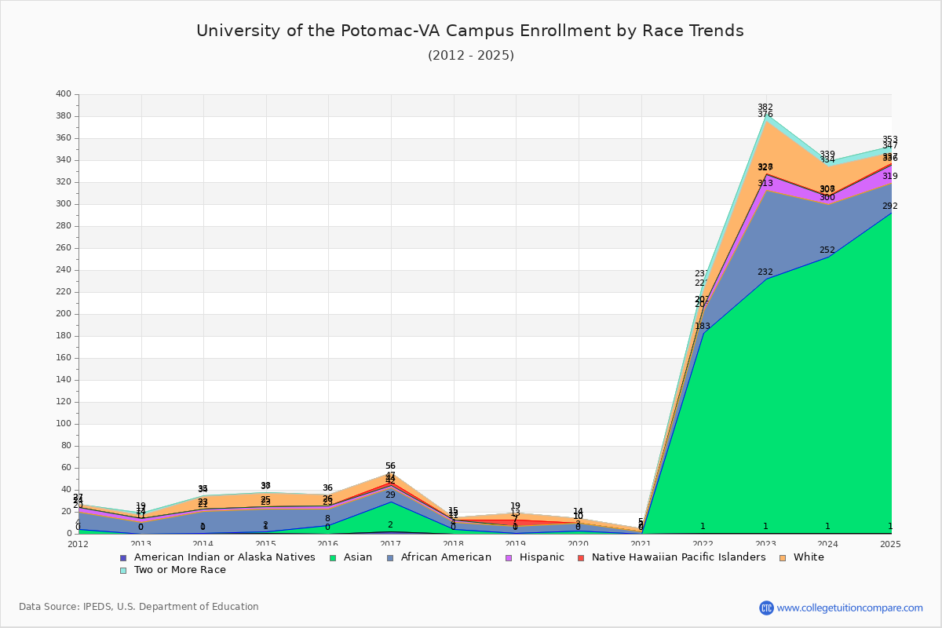Click the 382 data label at 2023

tap(765, 108)
